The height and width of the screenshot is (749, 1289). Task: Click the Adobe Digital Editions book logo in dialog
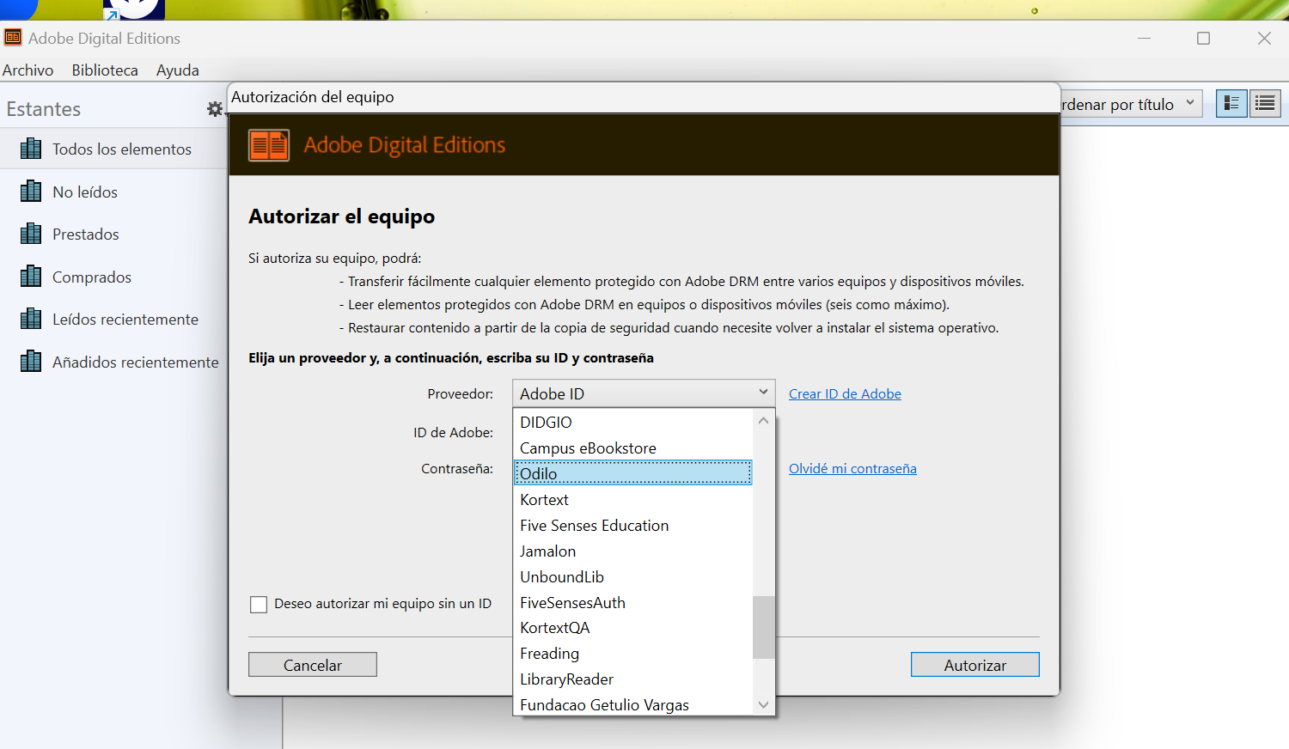(x=269, y=145)
